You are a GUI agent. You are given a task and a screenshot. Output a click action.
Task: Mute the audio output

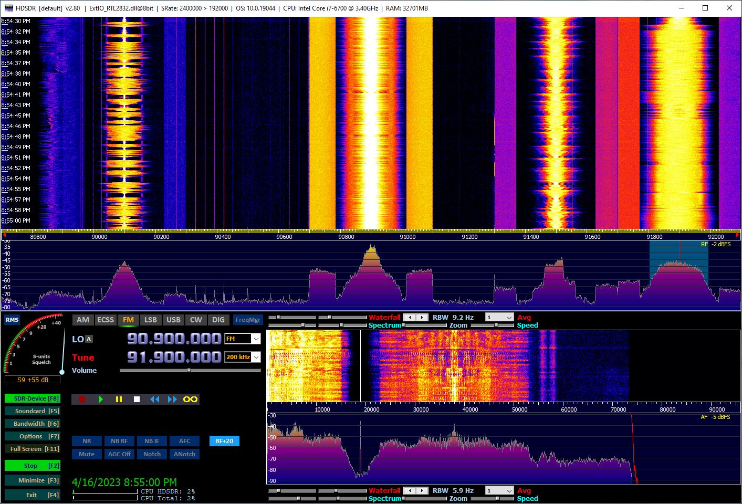pos(87,454)
